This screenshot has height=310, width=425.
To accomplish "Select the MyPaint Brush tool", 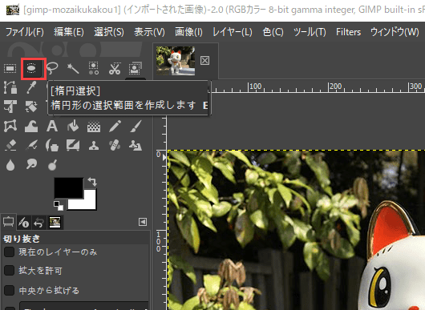I will point(73,145).
